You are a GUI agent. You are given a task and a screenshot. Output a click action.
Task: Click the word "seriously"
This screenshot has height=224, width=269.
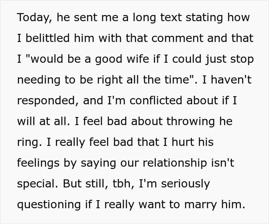(186, 184)
